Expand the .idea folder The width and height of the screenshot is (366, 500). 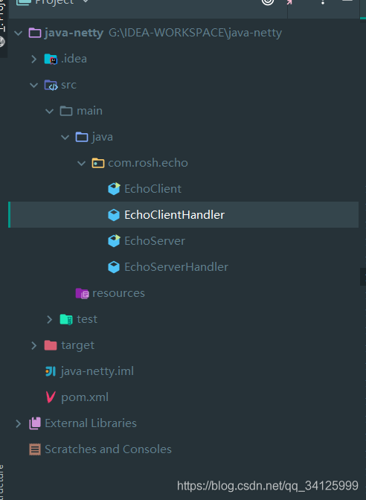[x=34, y=59]
